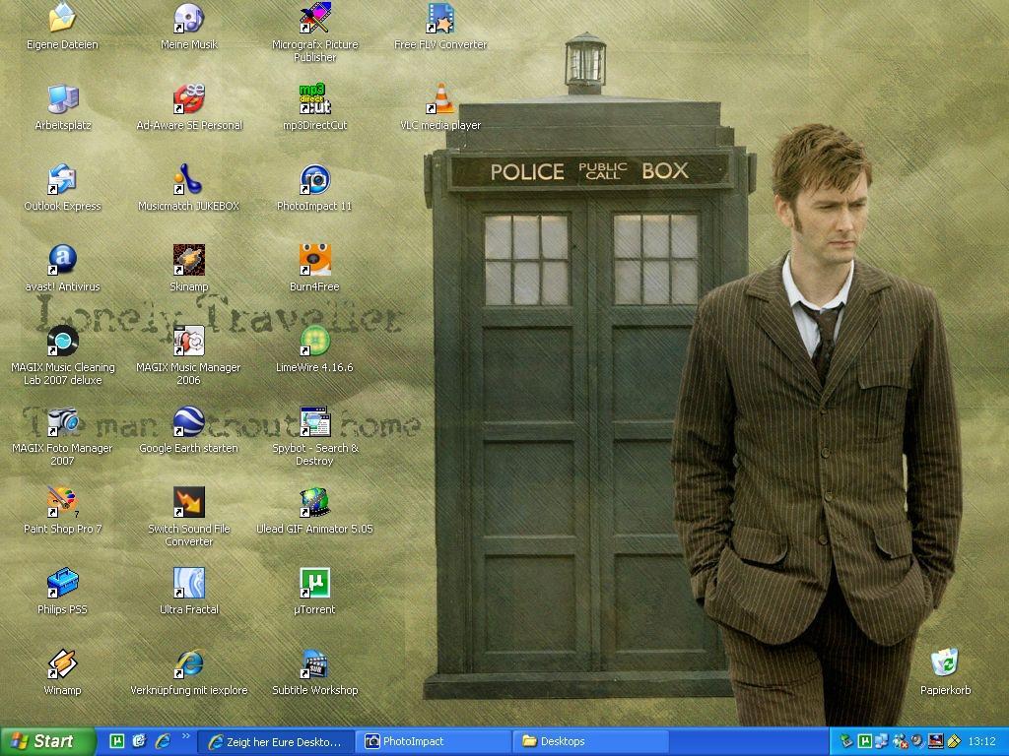
Task: Select the Meine Musik desktop icon
Action: point(188,18)
